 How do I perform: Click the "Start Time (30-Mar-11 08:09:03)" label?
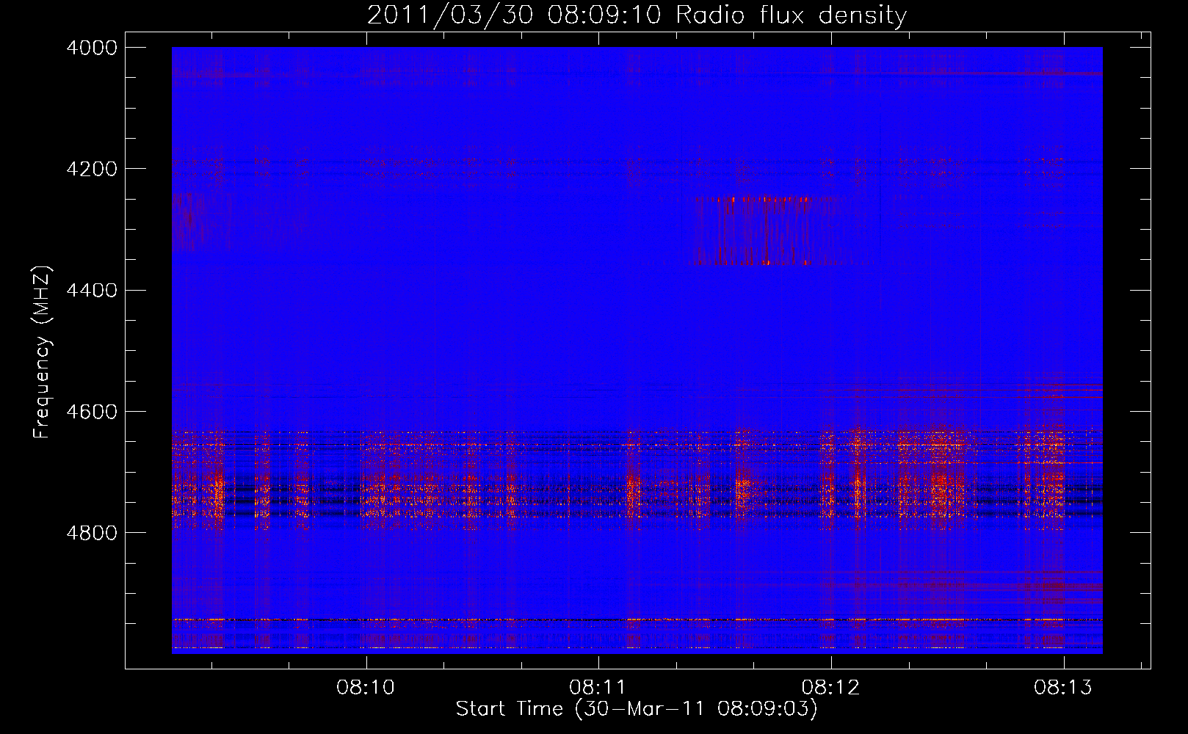coord(637,709)
